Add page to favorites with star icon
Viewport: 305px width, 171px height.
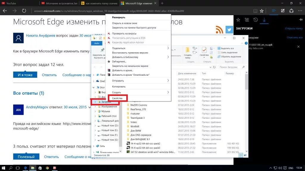point(262,11)
